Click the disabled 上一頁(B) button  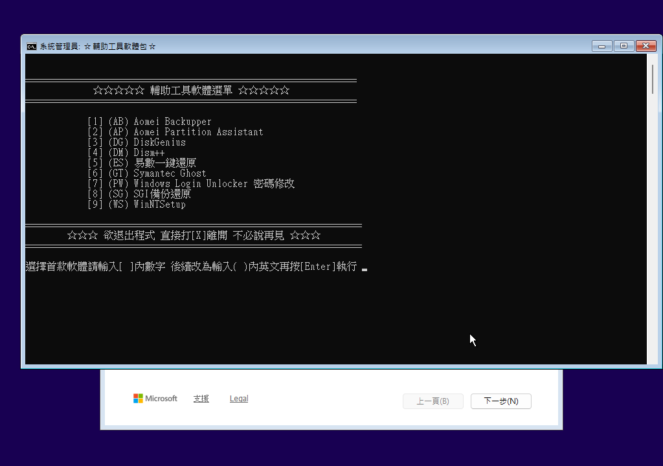(433, 401)
